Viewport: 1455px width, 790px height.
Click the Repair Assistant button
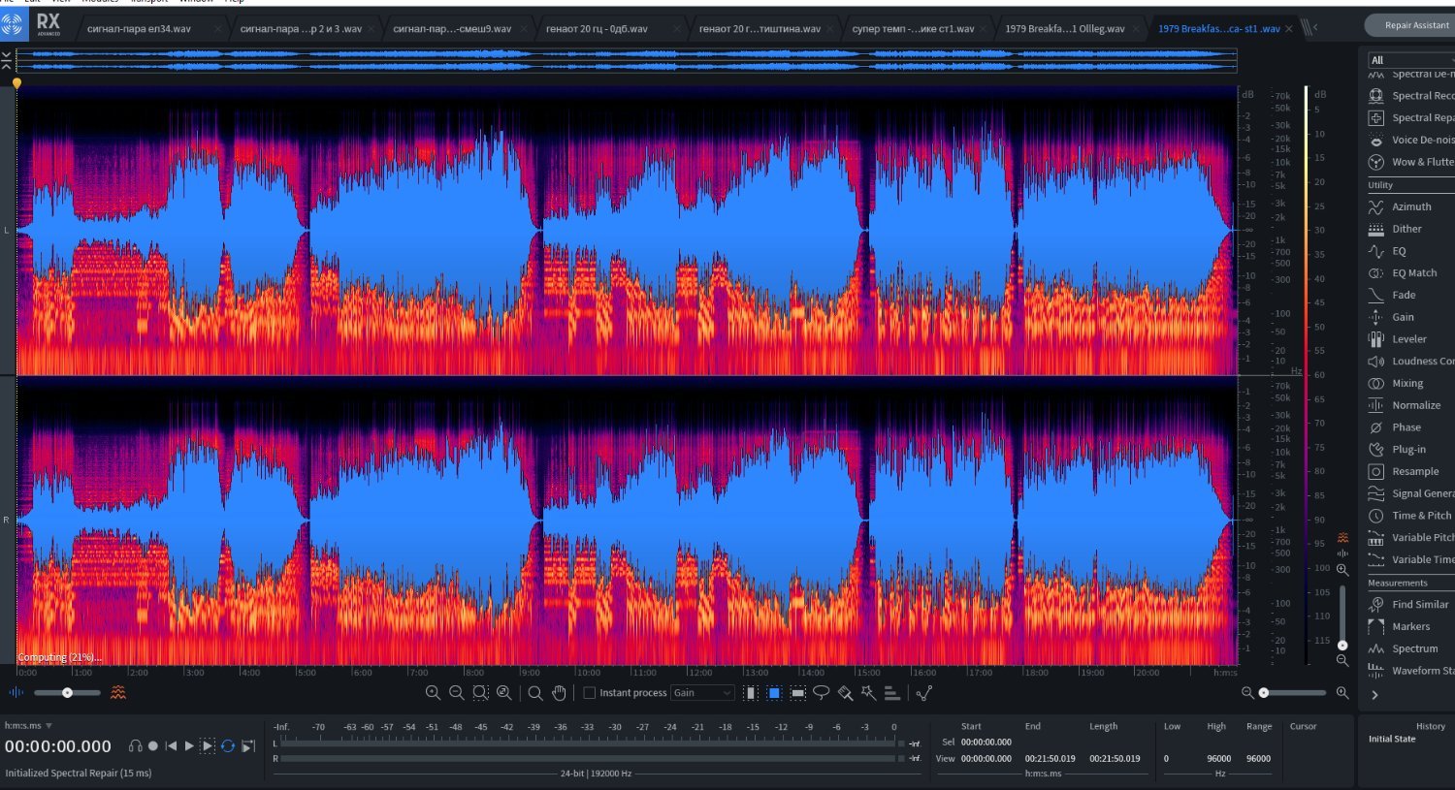[x=1415, y=25]
